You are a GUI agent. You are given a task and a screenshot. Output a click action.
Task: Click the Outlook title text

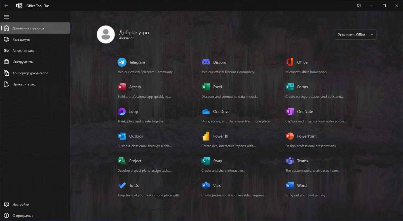point(136,136)
